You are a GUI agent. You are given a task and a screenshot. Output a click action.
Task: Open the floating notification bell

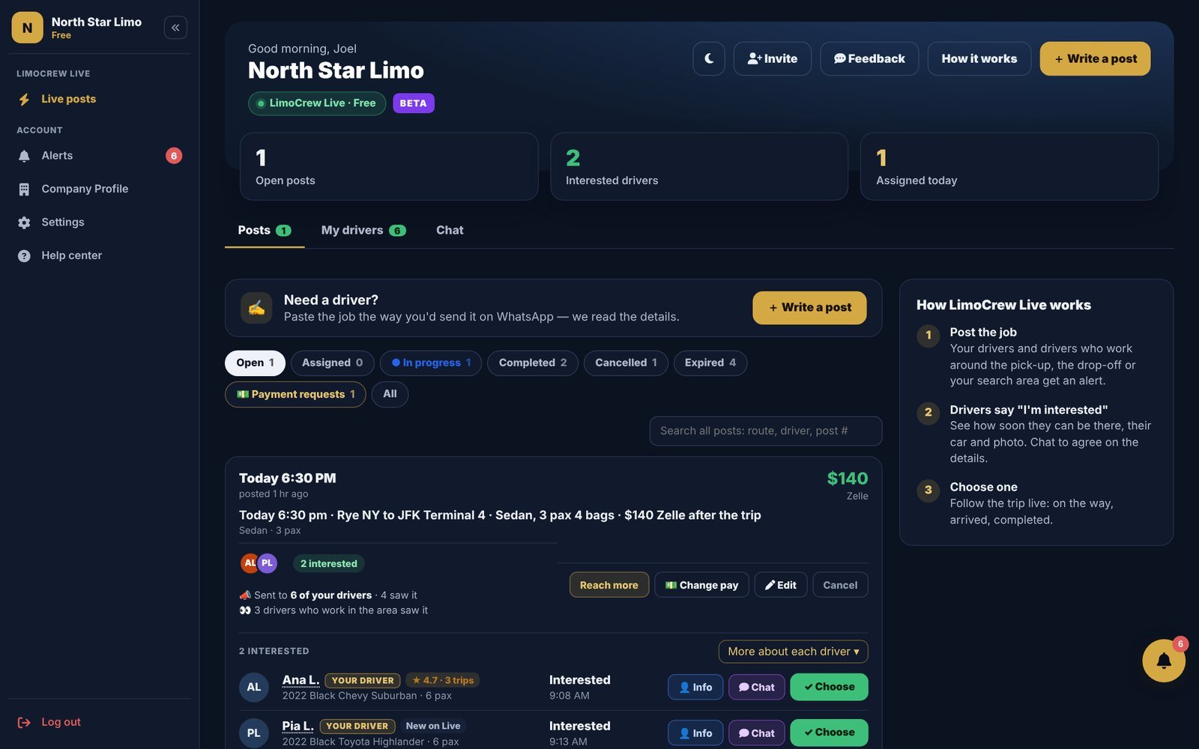(x=1164, y=661)
